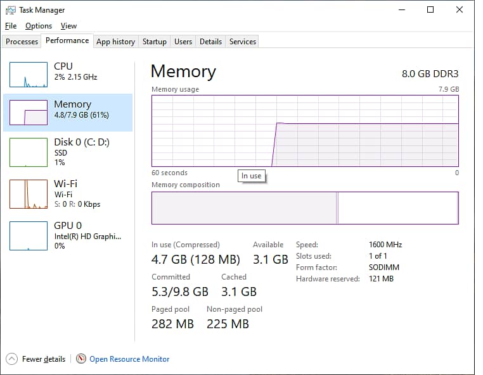The width and height of the screenshot is (483, 375).
Task: Click the Memory composition bar
Action: pos(304,208)
